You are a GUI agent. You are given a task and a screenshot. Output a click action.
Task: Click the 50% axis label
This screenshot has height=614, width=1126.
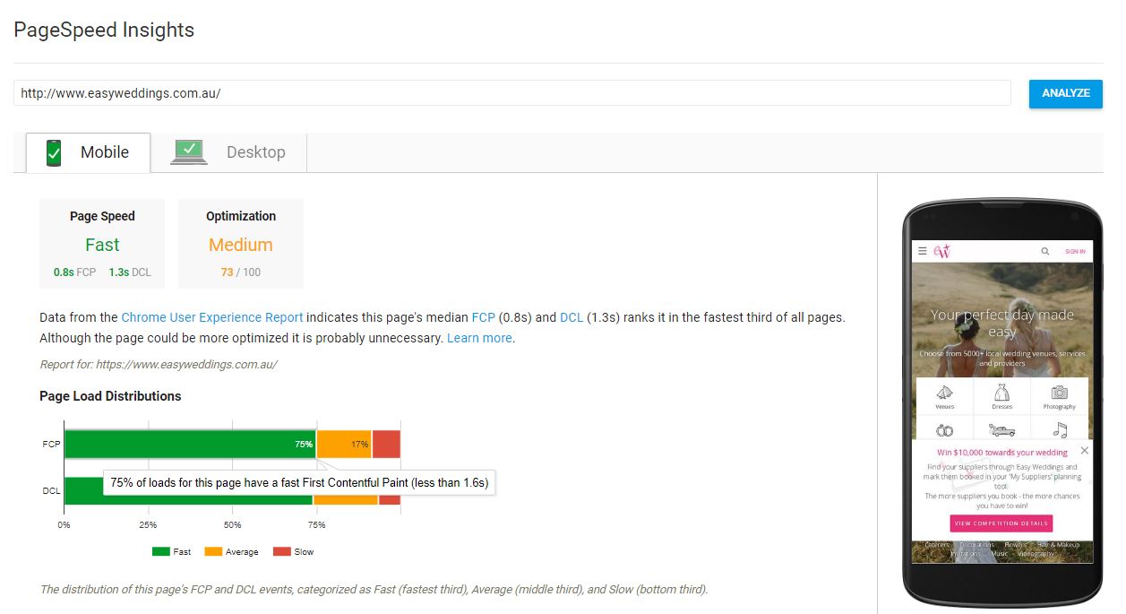coord(232,524)
